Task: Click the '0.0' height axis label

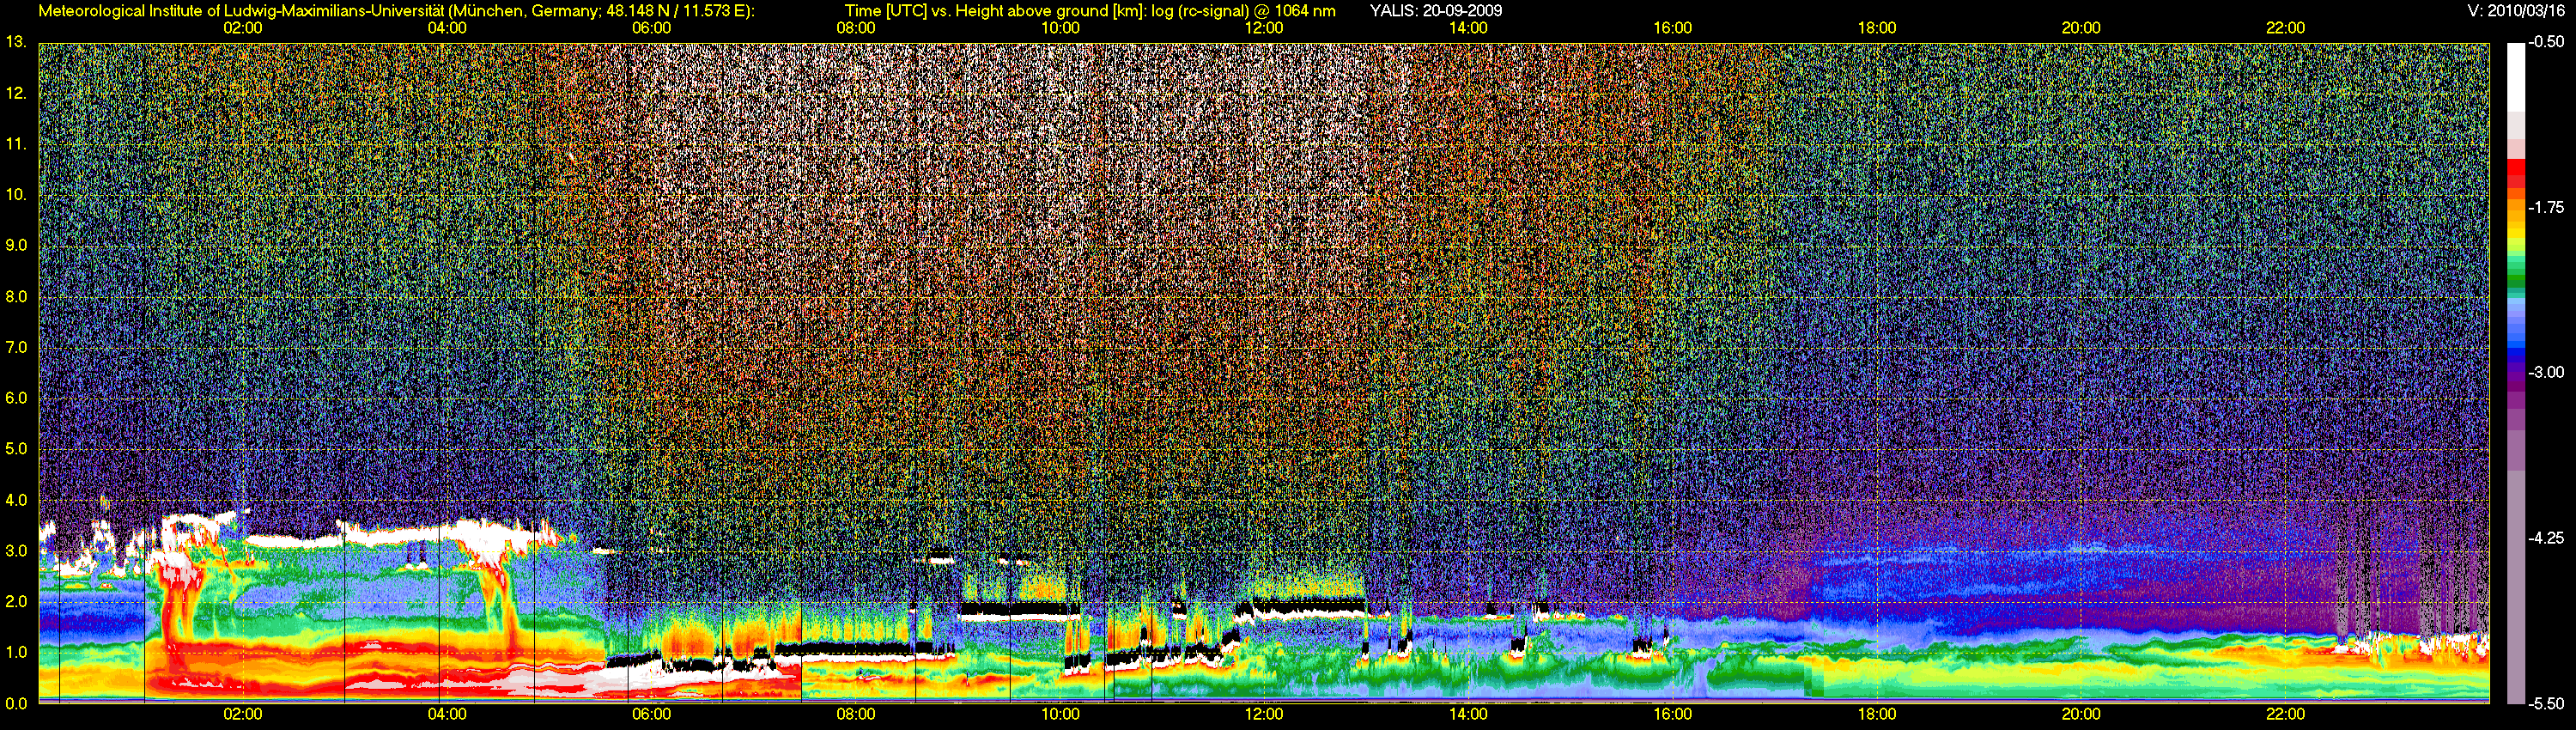Action: click(x=16, y=703)
